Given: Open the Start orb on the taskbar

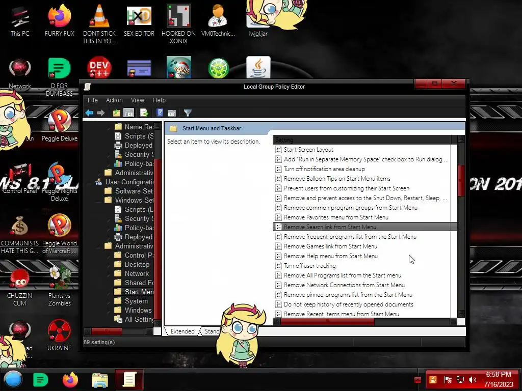Looking at the screenshot, I should (x=13, y=379).
